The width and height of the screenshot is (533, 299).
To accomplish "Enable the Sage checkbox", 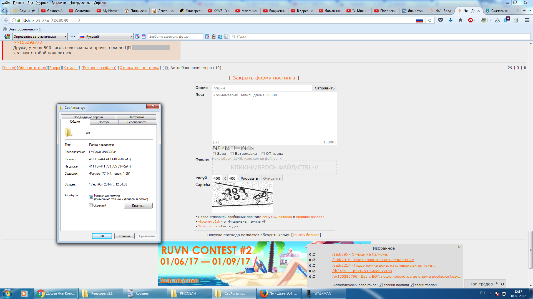I will tap(214, 154).
